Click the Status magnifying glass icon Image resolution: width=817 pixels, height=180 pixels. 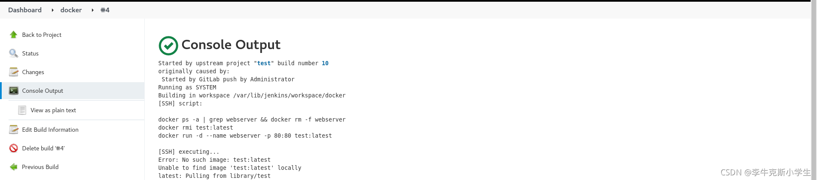[14, 53]
